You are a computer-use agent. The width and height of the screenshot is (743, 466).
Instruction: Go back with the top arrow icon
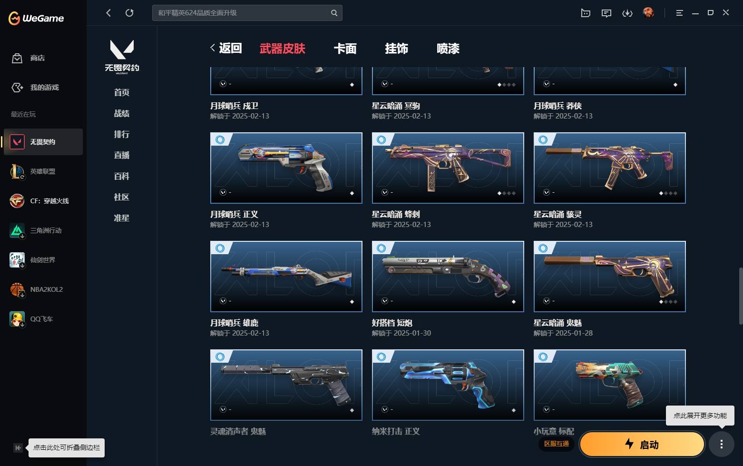tap(108, 13)
